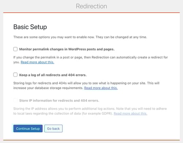
Task: Open Read more link under permalink monitoring
Action: pyautogui.click(x=37, y=62)
